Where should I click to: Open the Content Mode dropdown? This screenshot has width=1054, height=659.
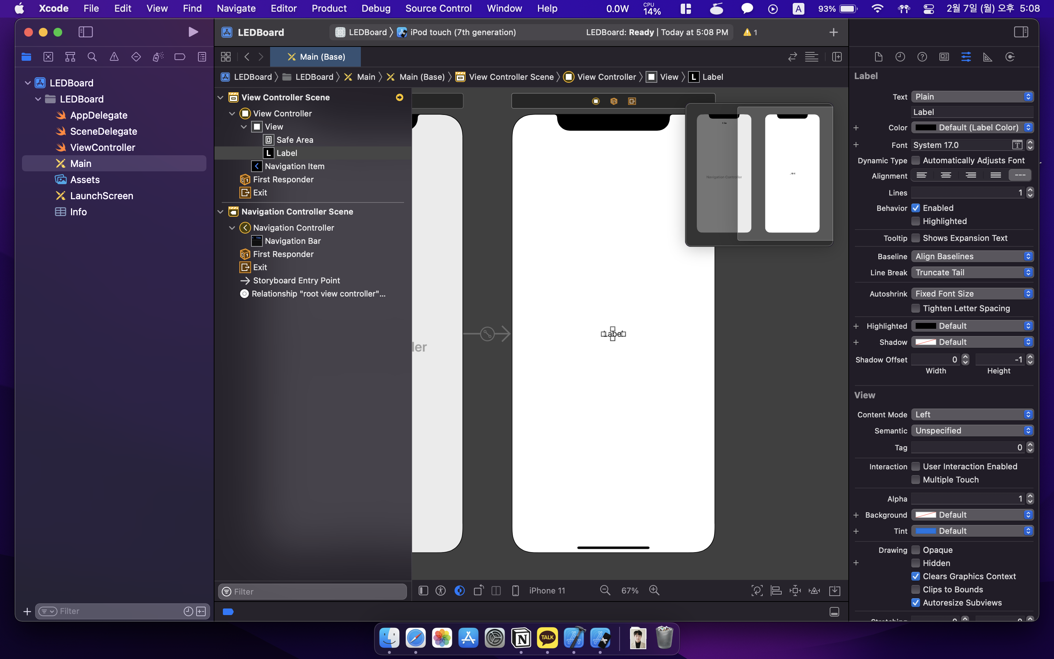972,414
